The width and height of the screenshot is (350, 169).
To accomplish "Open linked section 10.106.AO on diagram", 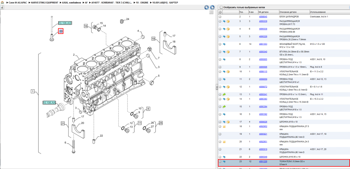I will [x=65, y=23].
